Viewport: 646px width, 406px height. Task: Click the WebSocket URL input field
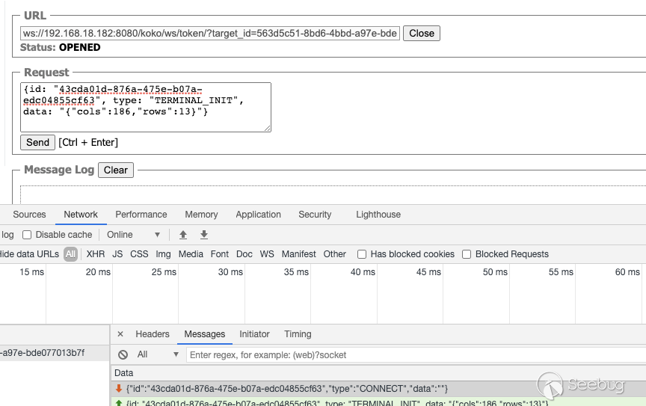point(210,33)
